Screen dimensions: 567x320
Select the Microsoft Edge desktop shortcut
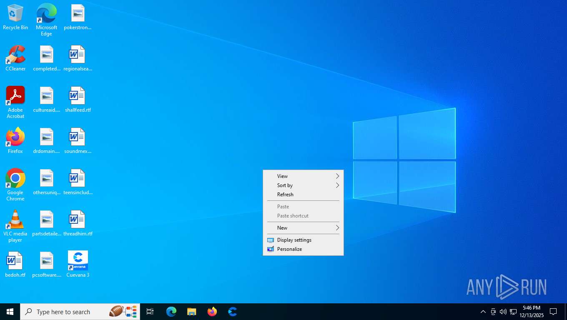point(46,20)
